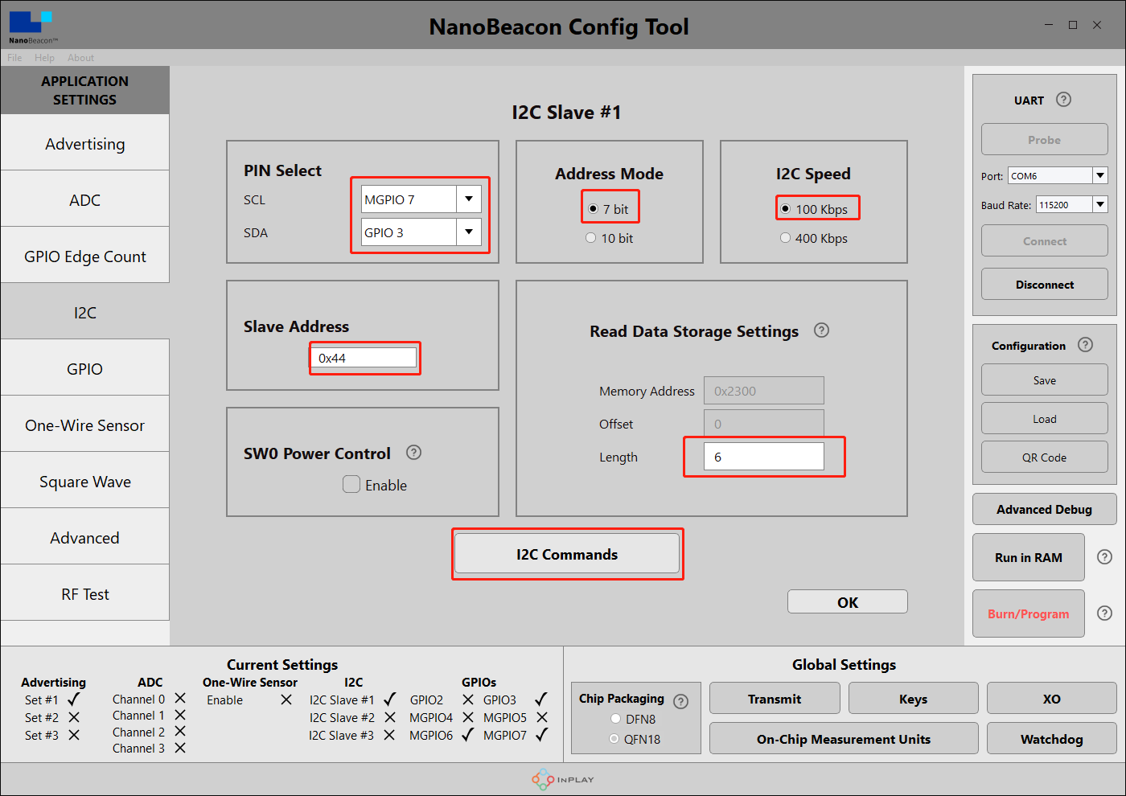Open the File menu
This screenshot has height=796, width=1126.
coord(14,58)
